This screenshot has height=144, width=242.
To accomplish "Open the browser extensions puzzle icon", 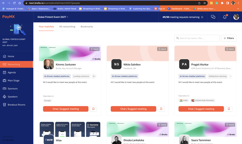I will click(222, 3).
